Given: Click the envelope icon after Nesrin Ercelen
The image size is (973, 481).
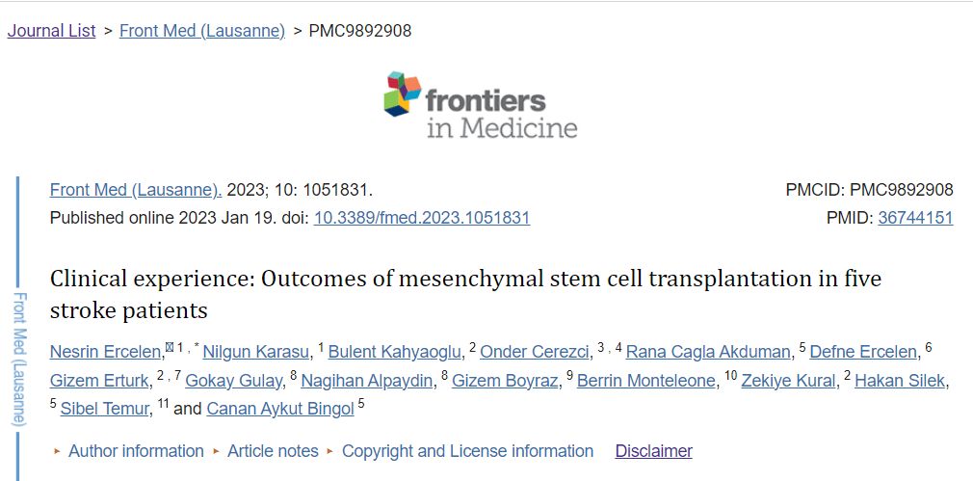Looking at the screenshot, I should click(x=169, y=347).
